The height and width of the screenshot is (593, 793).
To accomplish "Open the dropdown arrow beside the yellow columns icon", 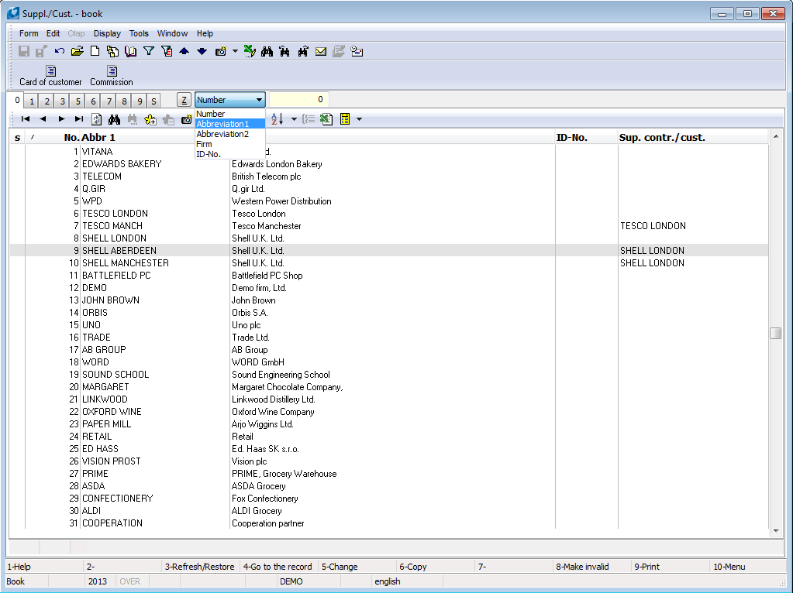I will coord(359,119).
